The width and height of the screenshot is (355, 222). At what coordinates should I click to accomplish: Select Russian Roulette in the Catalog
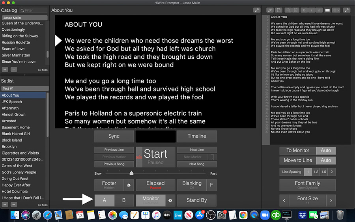[x=23, y=42]
